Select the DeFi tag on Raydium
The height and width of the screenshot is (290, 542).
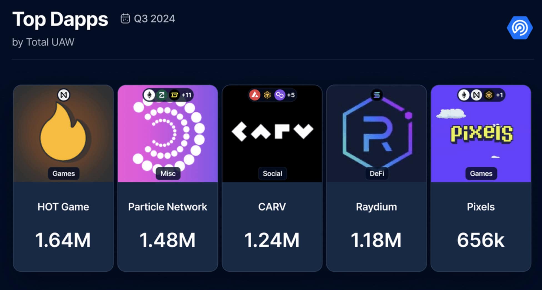(377, 174)
